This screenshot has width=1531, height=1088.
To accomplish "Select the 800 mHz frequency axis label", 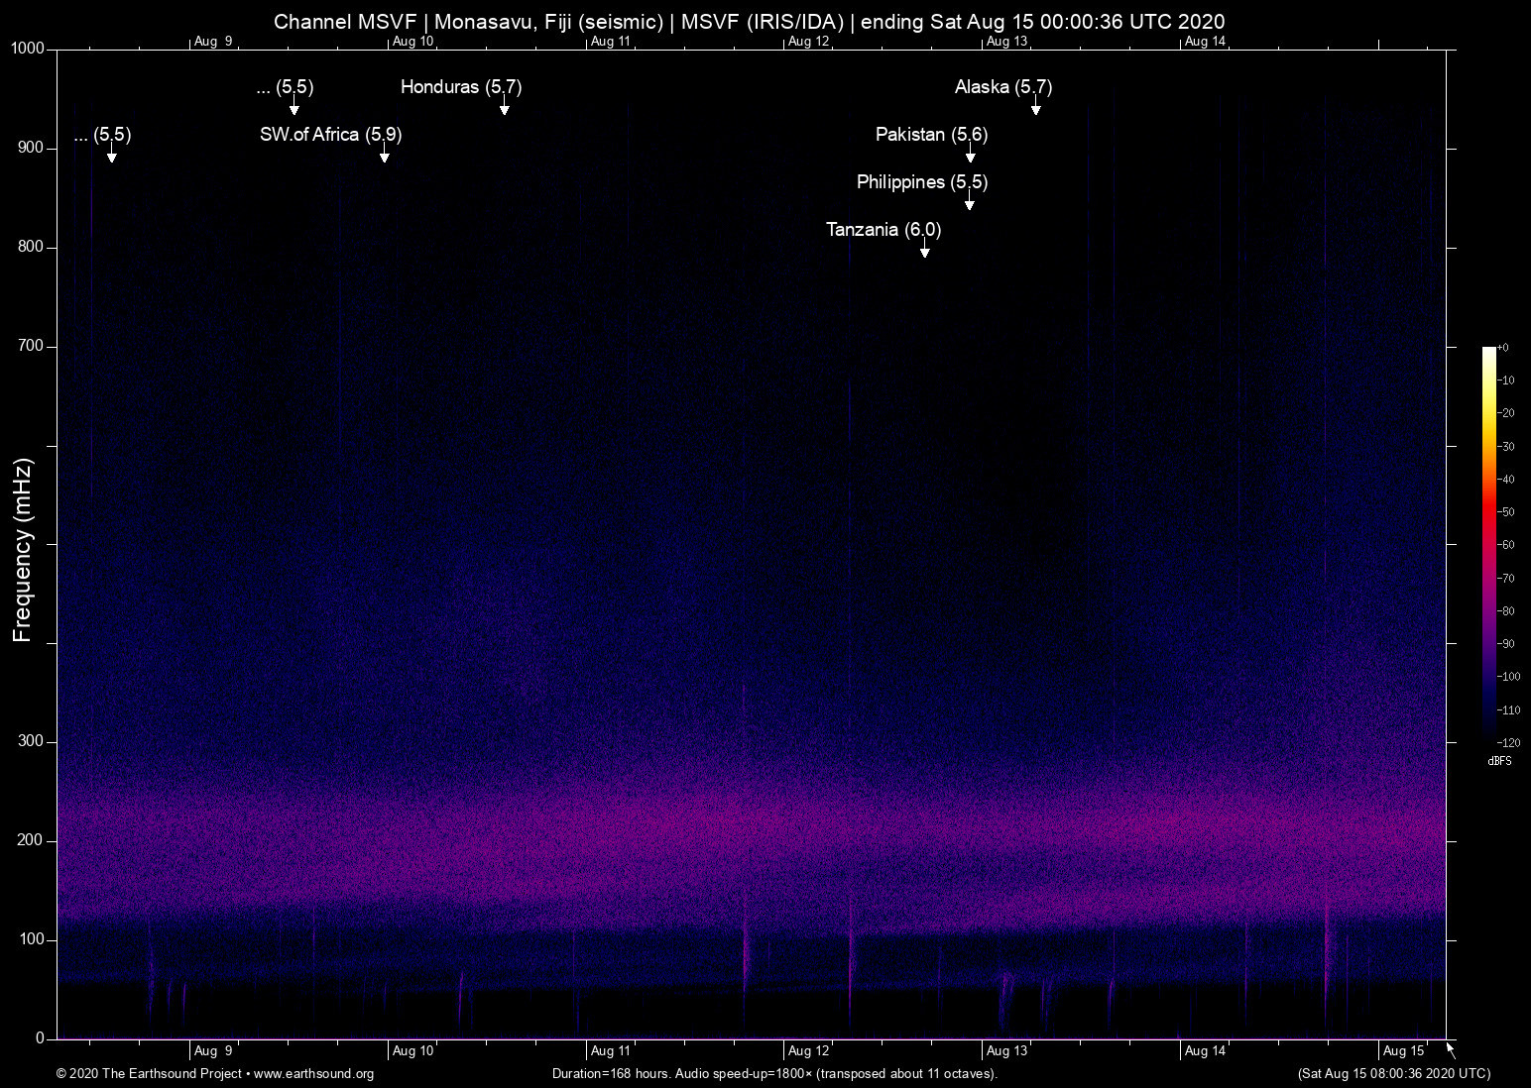I will pyautogui.click(x=32, y=247).
